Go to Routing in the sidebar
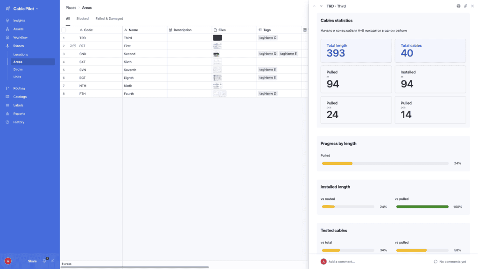Screen dimensions: 478x269 click(19, 88)
